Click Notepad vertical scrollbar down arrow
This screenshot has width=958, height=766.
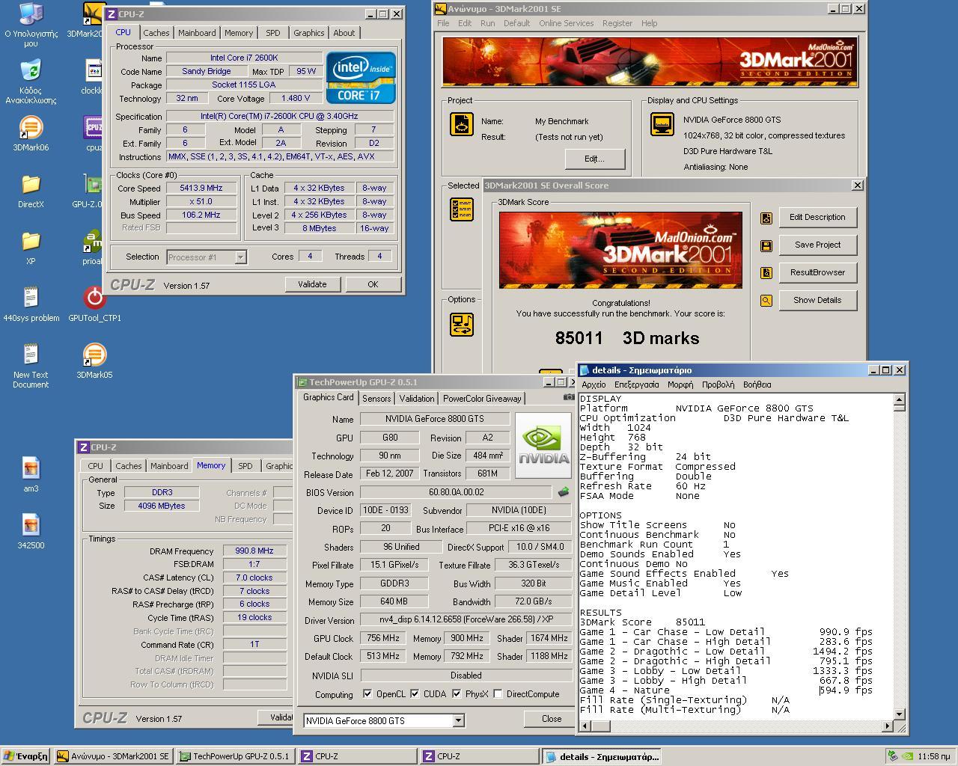(x=900, y=714)
